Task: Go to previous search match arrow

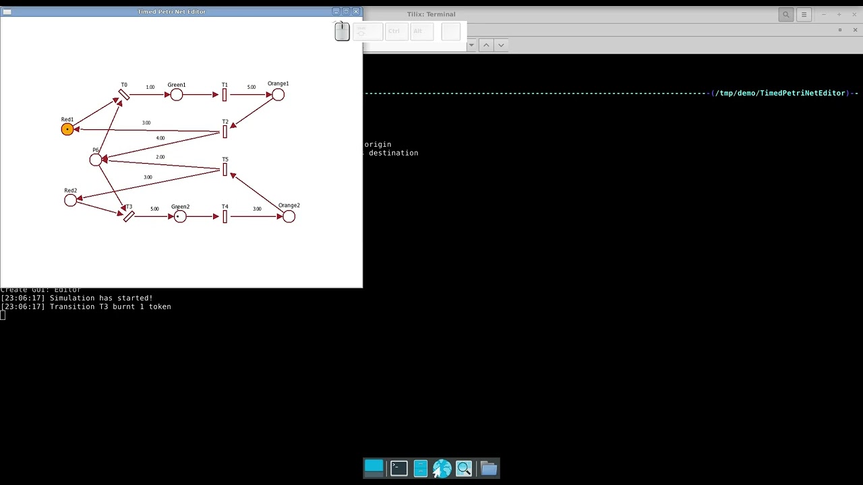Action: 486,45
